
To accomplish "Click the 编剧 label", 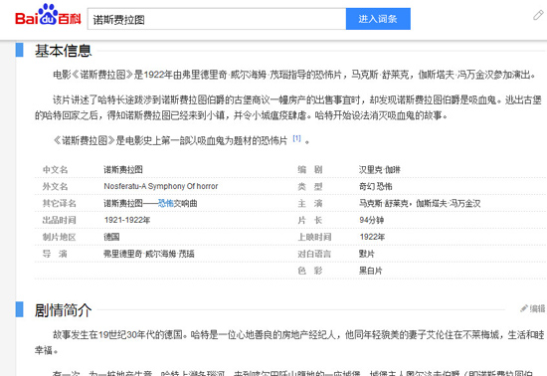I will click(310, 170).
